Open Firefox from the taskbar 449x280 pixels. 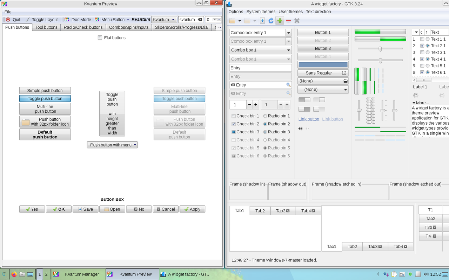tap(14, 274)
